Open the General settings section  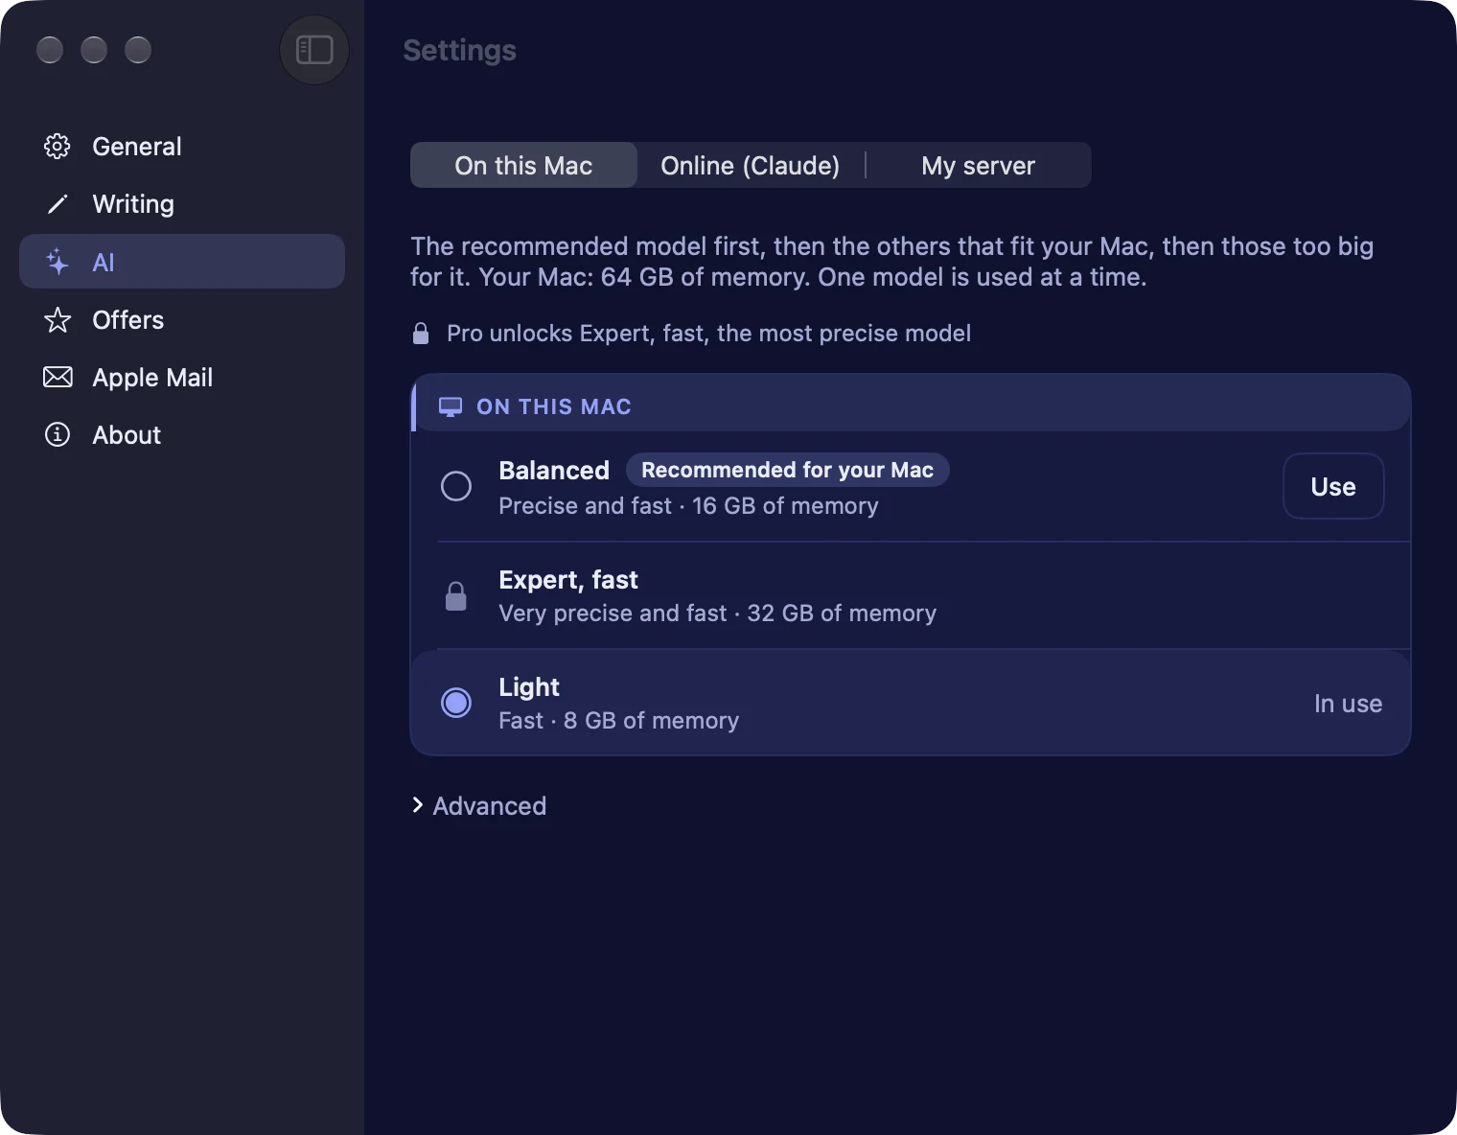point(182,147)
